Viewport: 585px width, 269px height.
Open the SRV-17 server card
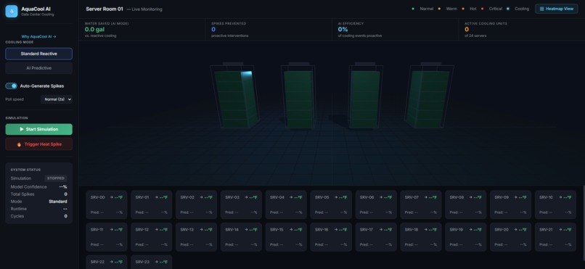pyautogui.click(x=376, y=237)
